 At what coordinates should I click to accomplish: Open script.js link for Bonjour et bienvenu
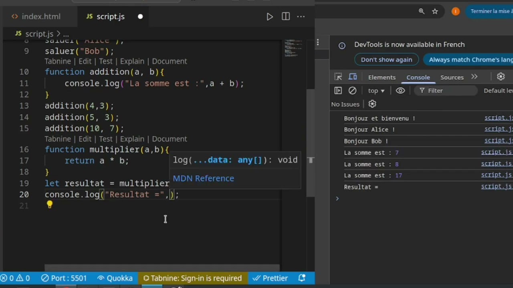coord(498,118)
